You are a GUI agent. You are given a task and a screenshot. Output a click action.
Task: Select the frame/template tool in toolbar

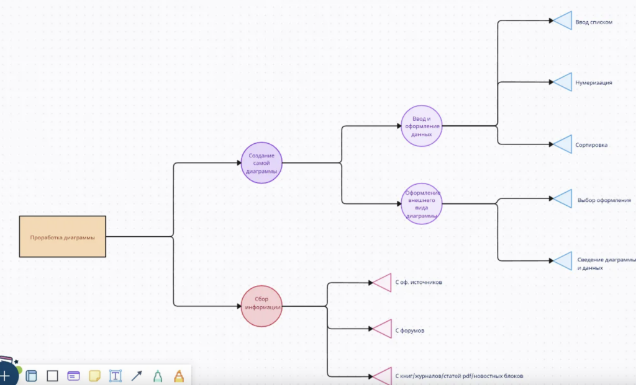pyautogui.click(x=31, y=376)
